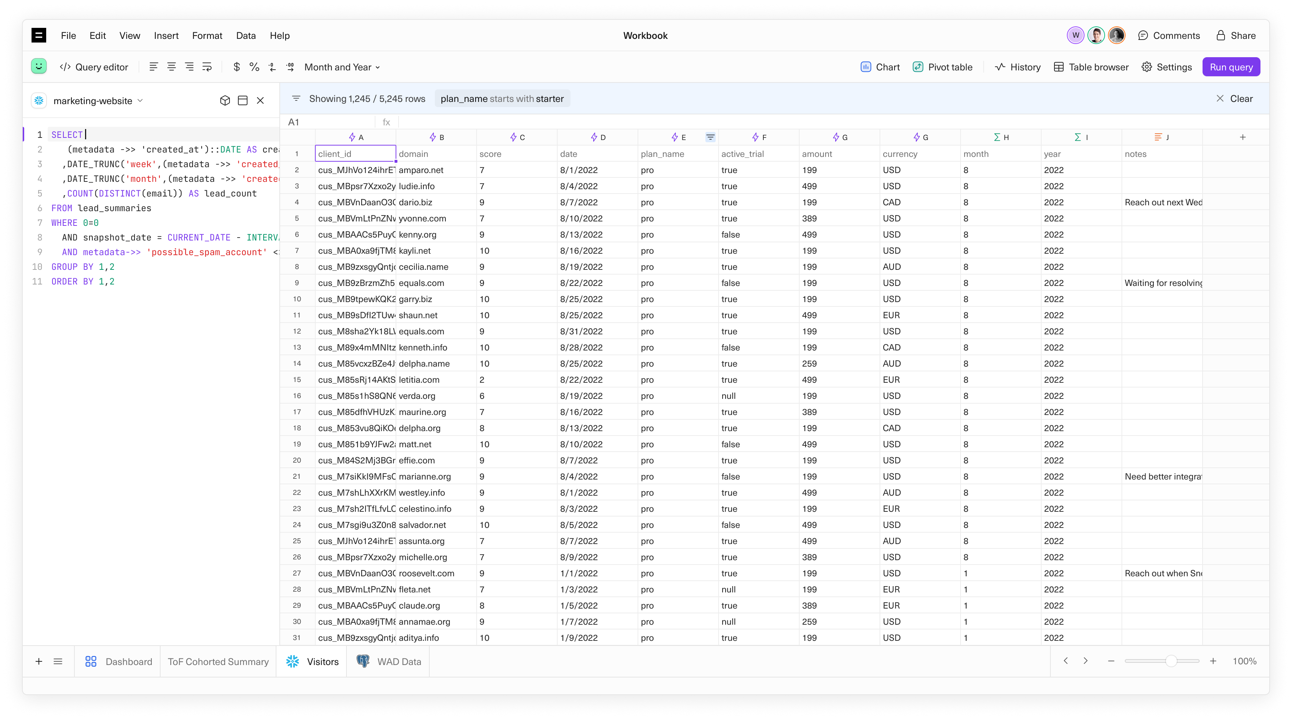
Task: Clear the active filter
Action: (1234, 98)
